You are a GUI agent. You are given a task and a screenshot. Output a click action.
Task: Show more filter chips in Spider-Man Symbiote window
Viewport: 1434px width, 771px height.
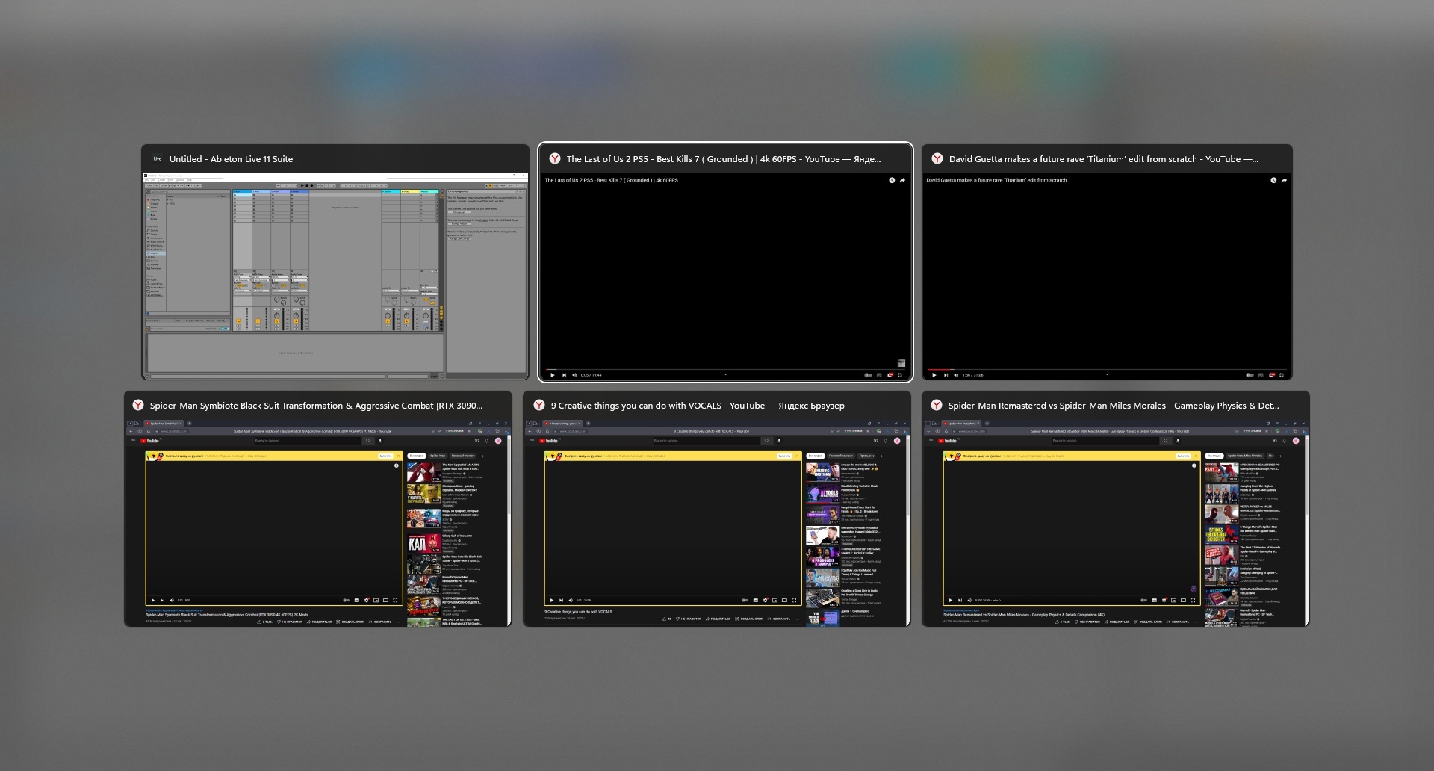[x=482, y=456]
